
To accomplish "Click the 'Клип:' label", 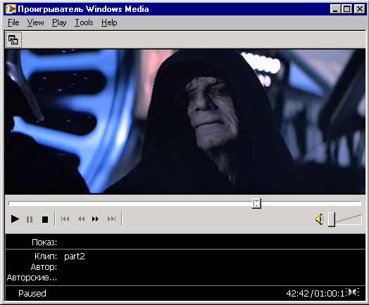I will (46, 257).
